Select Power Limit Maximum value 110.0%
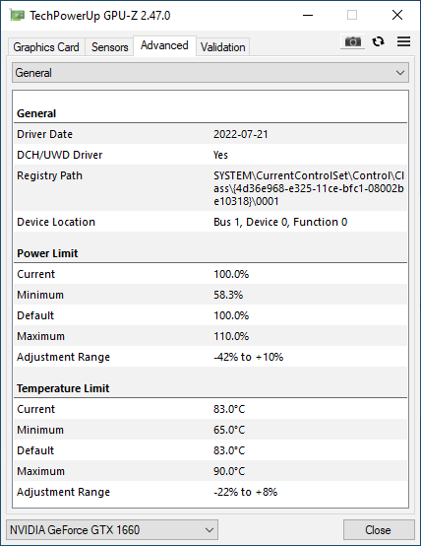This screenshot has width=421, height=546. pyautogui.click(x=231, y=336)
